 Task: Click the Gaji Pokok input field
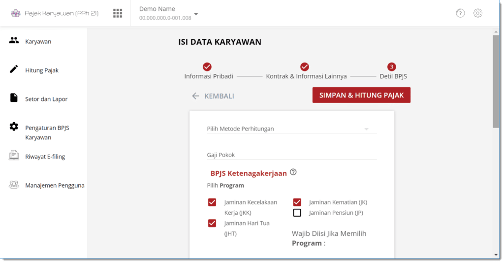[x=291, y=155]
